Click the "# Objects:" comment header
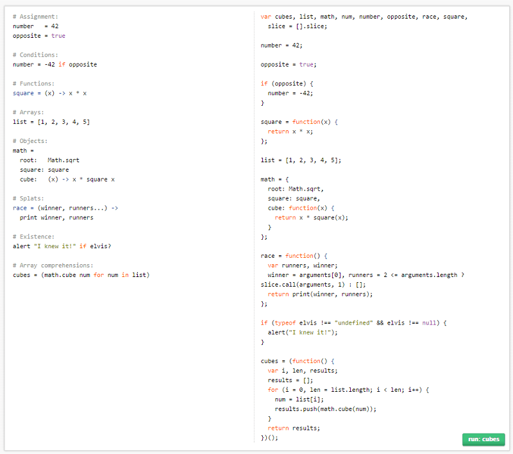Viewport: 513px width, 454px height. coord(31,140)
